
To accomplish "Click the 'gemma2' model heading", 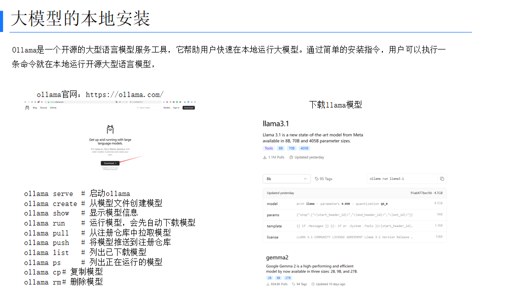I will tap(277, 257).
